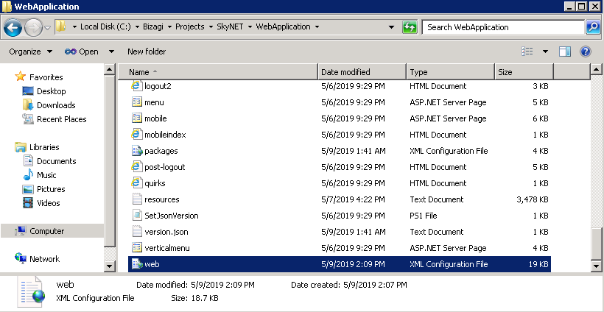Toggle the preview pane icon
Screen dimensions: 604x312
click(565, 52)
